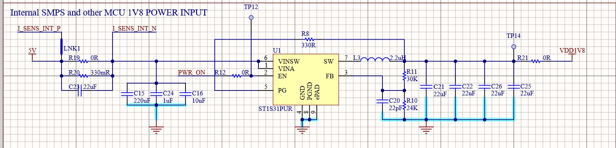616x148 pixels.
Task: Click the 330mR value text
Action: (100, 73)
